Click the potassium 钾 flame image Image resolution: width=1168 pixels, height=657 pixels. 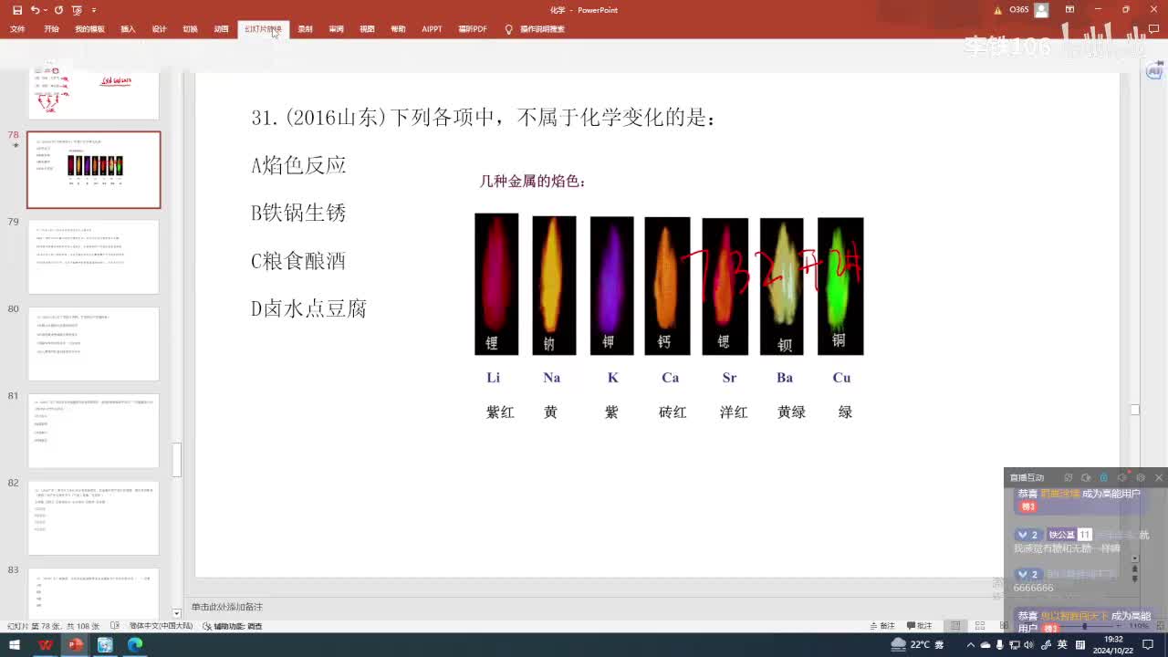[611, 286]
